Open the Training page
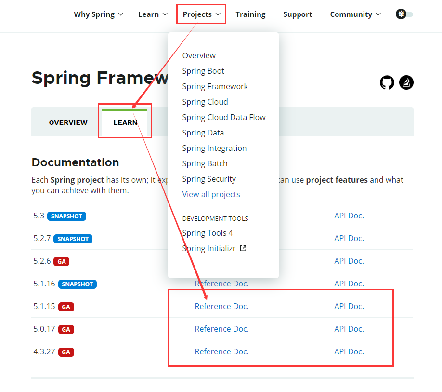The image size is (442, 392). click(250, 14)
